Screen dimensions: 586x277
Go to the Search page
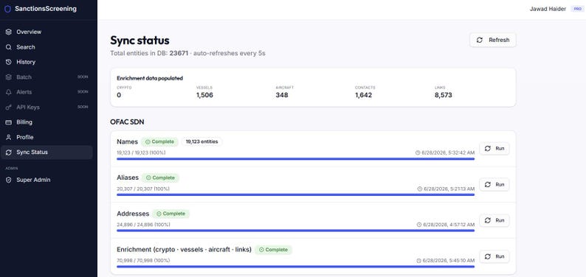pos(46,47)
